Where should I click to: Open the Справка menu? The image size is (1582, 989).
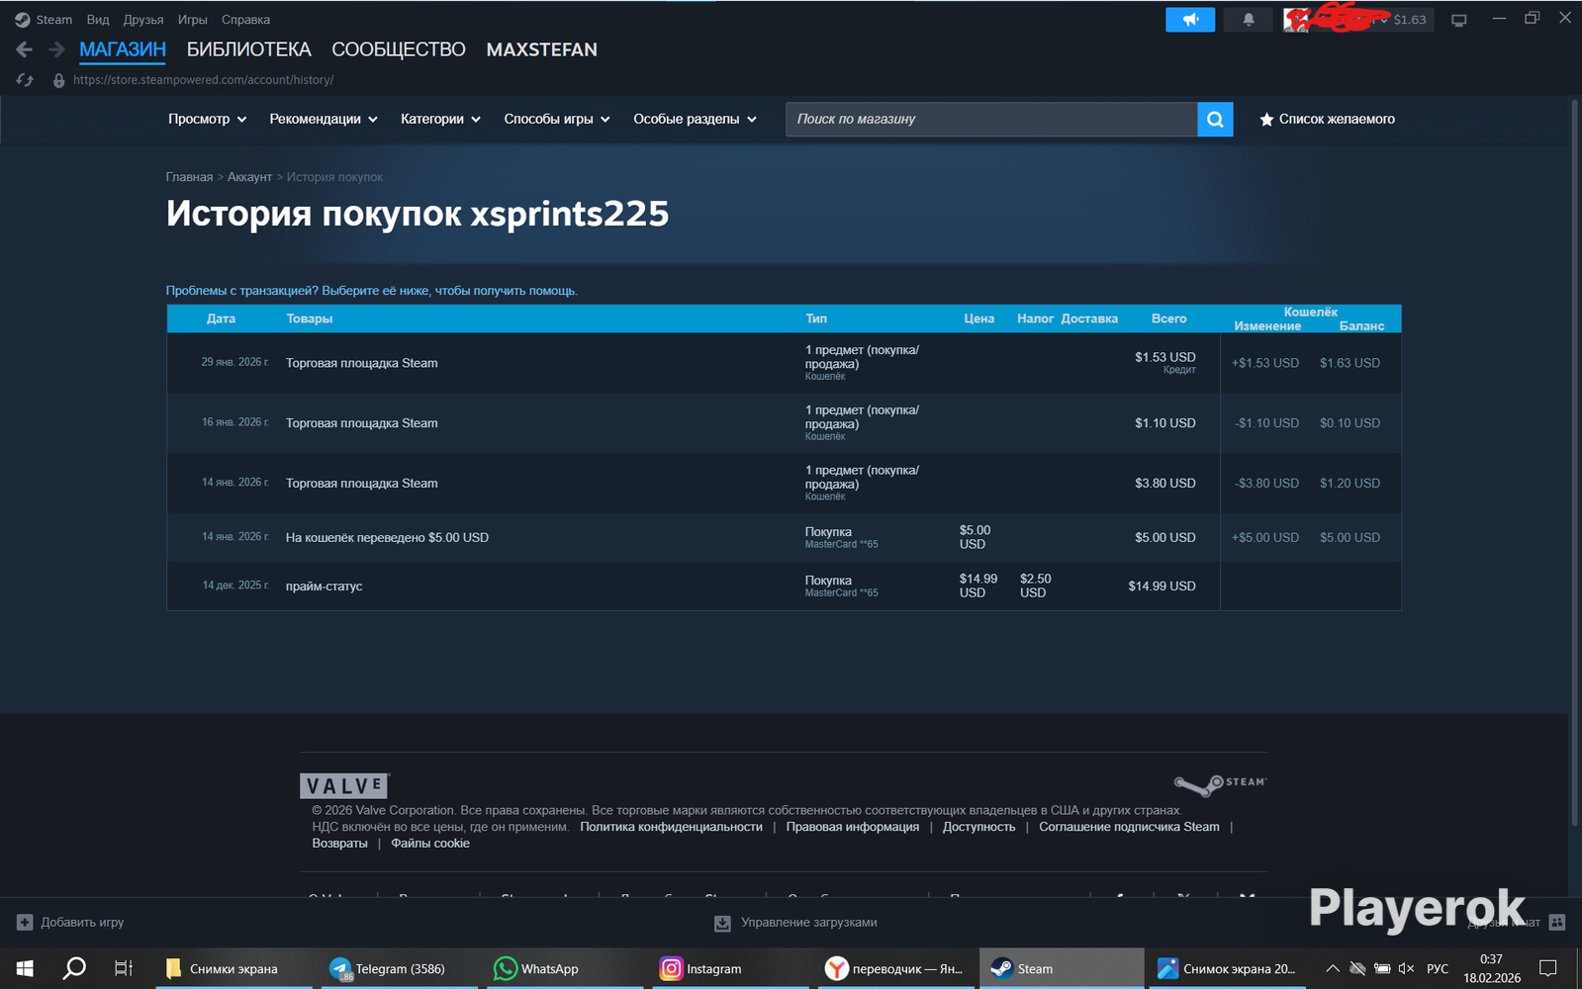245,20
